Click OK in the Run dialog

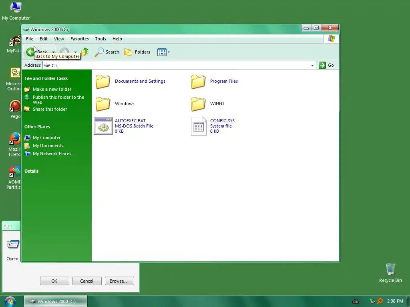(54, 281)
